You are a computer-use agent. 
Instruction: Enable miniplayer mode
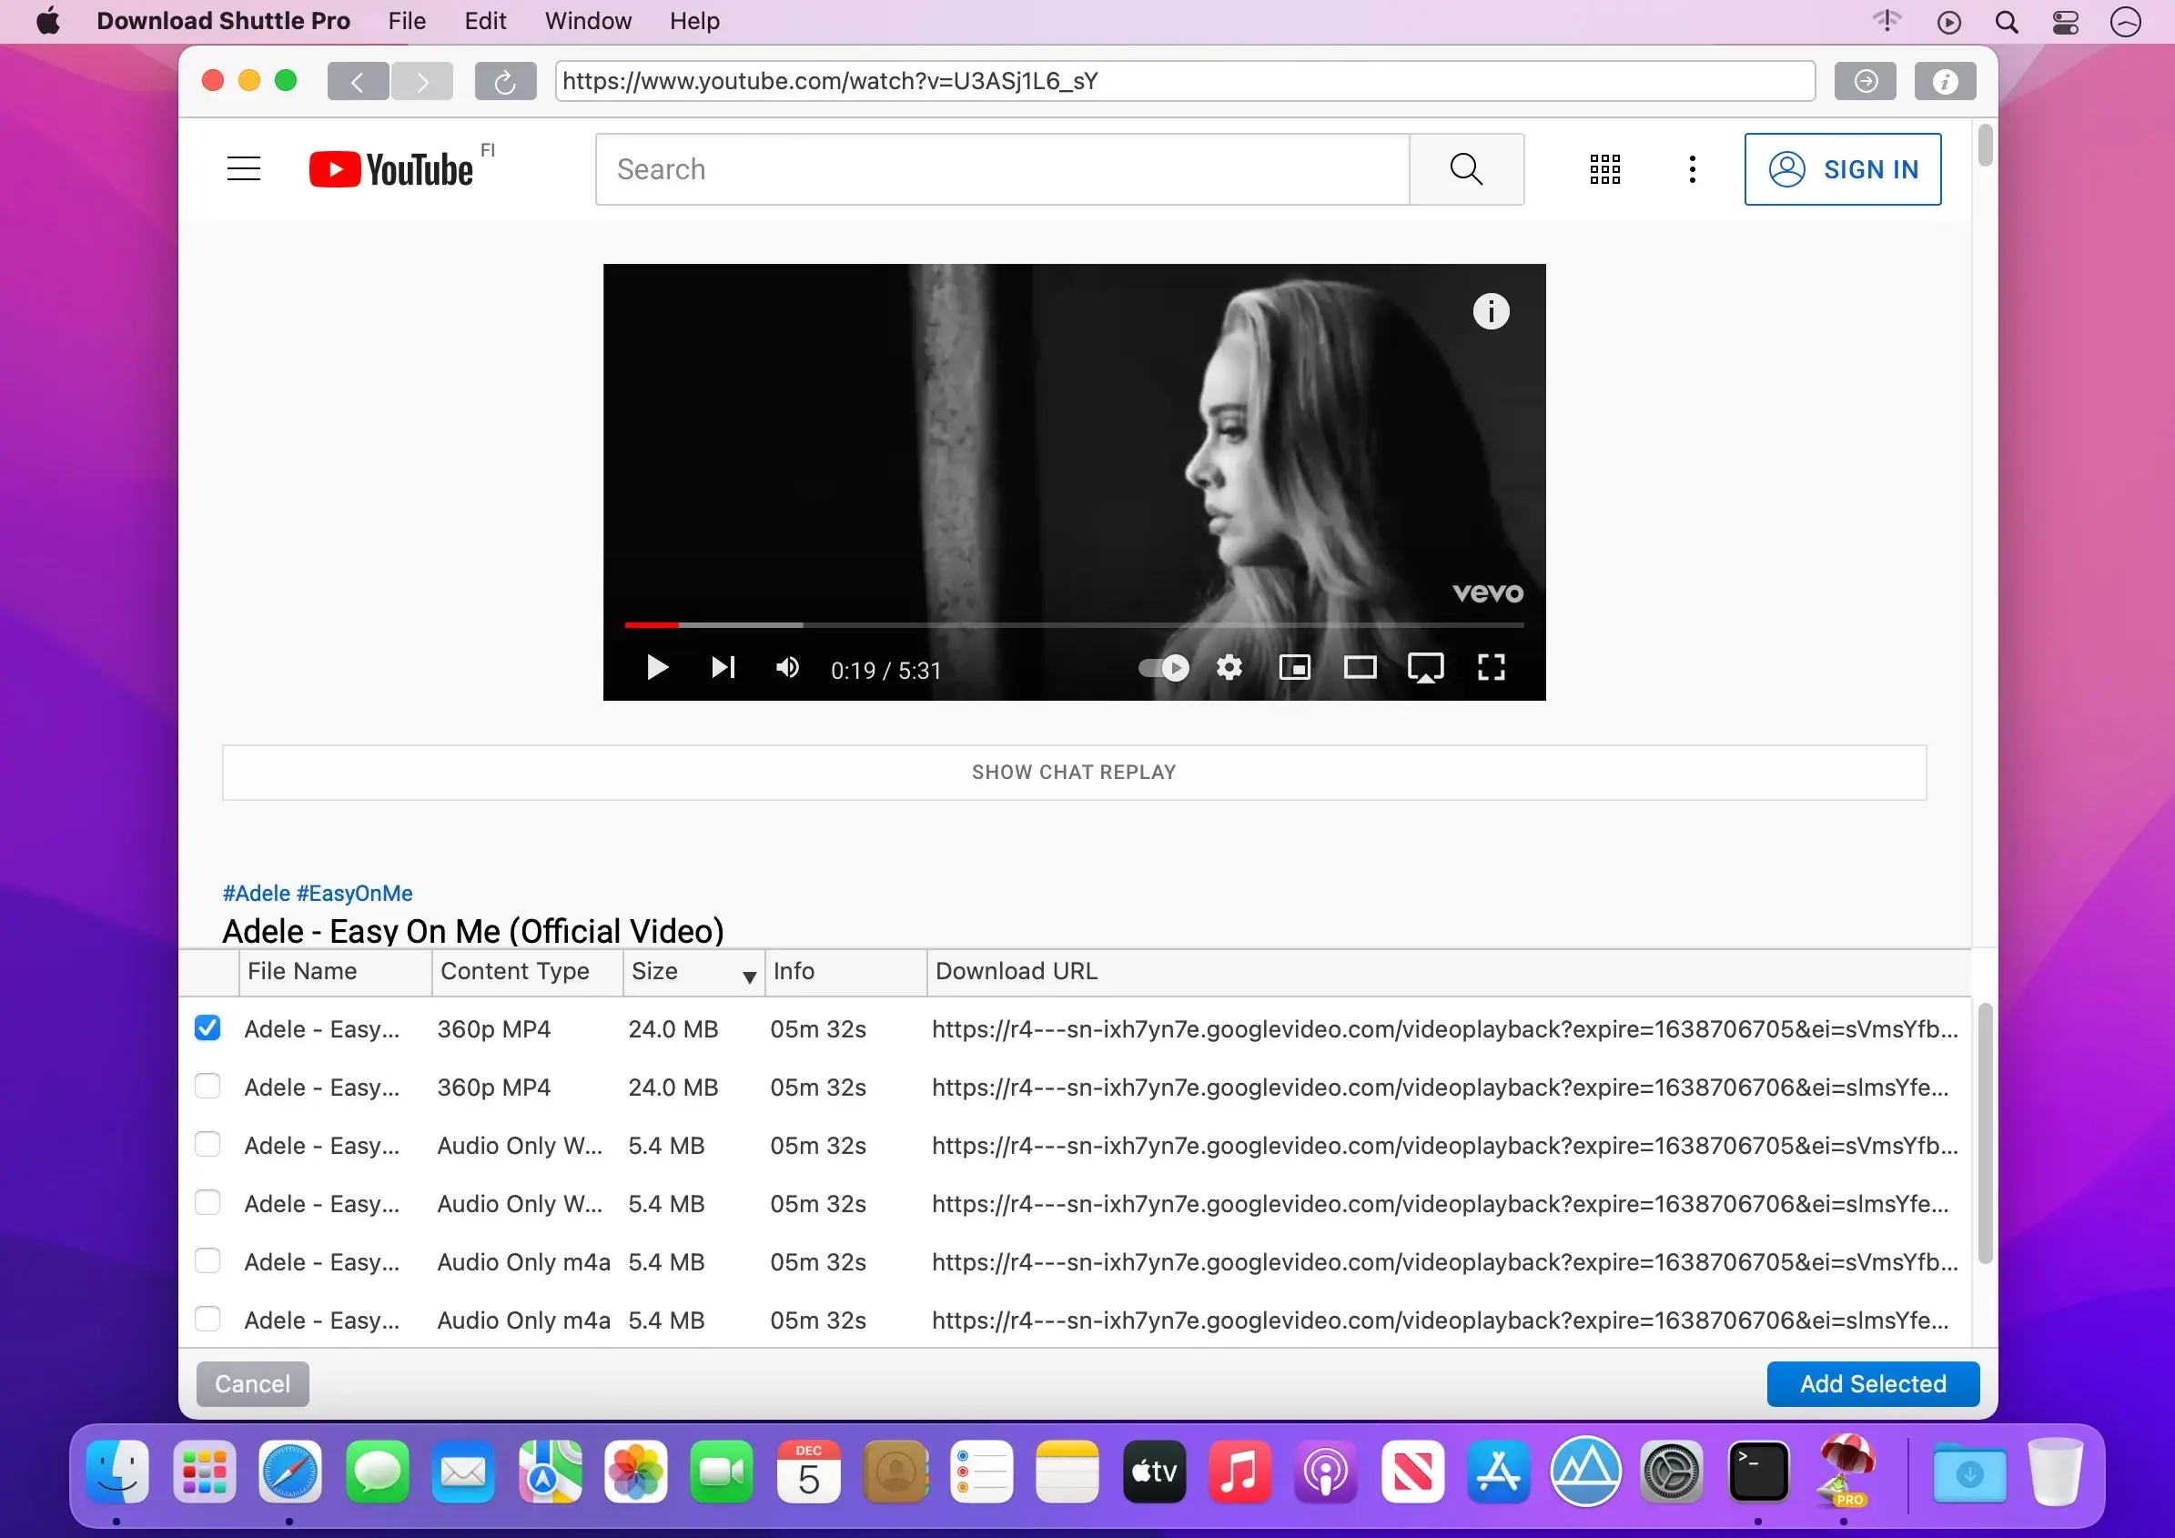tap(1294, 668)
